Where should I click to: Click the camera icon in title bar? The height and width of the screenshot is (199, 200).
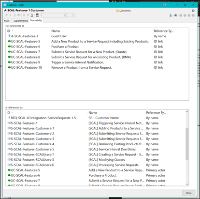coord(164,5)
